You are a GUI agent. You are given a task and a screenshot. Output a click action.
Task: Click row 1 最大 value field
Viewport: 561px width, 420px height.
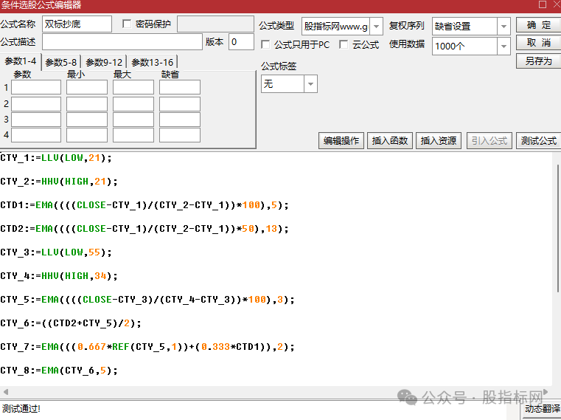133,87
